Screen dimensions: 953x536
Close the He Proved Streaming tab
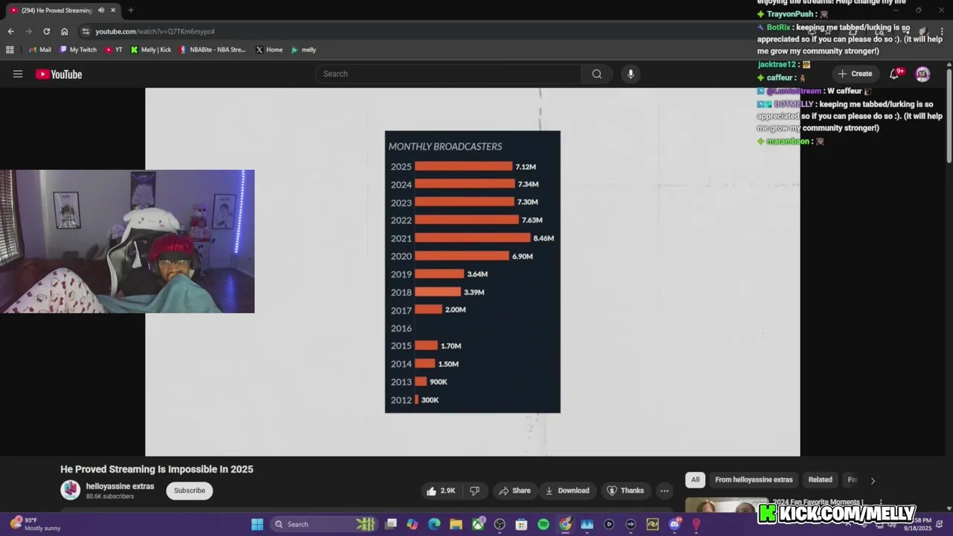pyautogui.click(x=113, y=10)
